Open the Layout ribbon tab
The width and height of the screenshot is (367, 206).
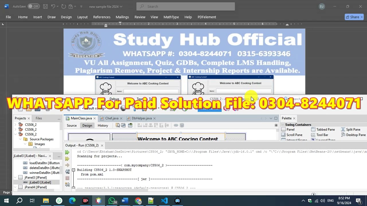[82, 17]
